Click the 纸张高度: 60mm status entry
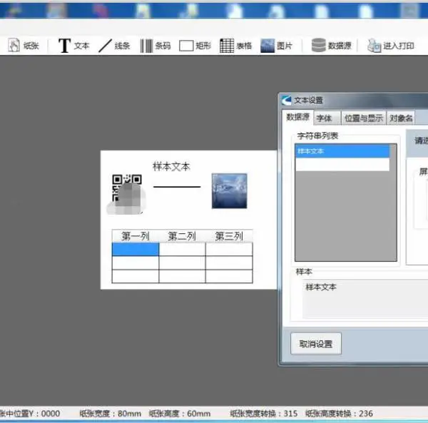The height and width of the screenshot is (423, 428). click(180, 414)
